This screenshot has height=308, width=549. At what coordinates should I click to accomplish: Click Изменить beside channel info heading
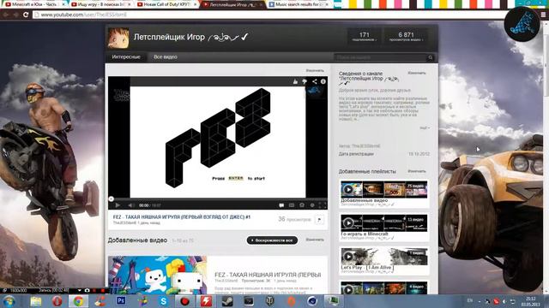[x=417, y=73]
